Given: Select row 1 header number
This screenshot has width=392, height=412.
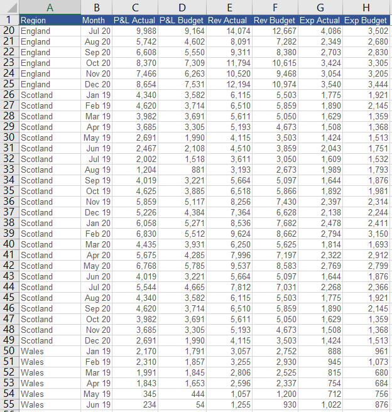Looking at the screenshot, I should click(x=9, y=20).
